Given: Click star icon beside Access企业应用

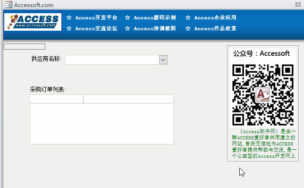Looking at the screenshot, I should pos(188,17).
